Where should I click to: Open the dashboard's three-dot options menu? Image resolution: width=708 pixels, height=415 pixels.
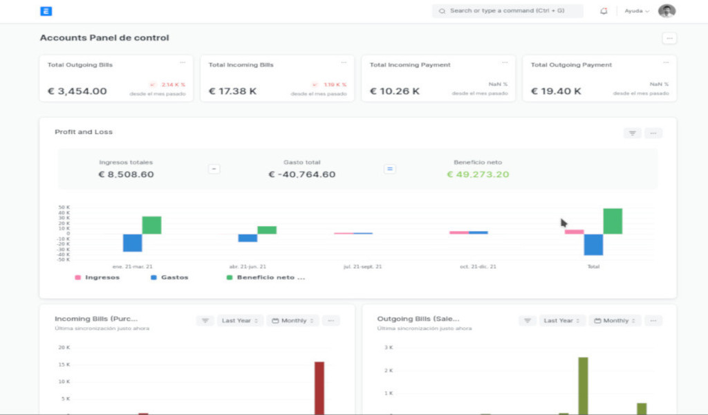point(669,38)
